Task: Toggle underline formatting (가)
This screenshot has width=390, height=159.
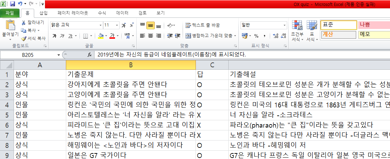Action: click(70, 36)
